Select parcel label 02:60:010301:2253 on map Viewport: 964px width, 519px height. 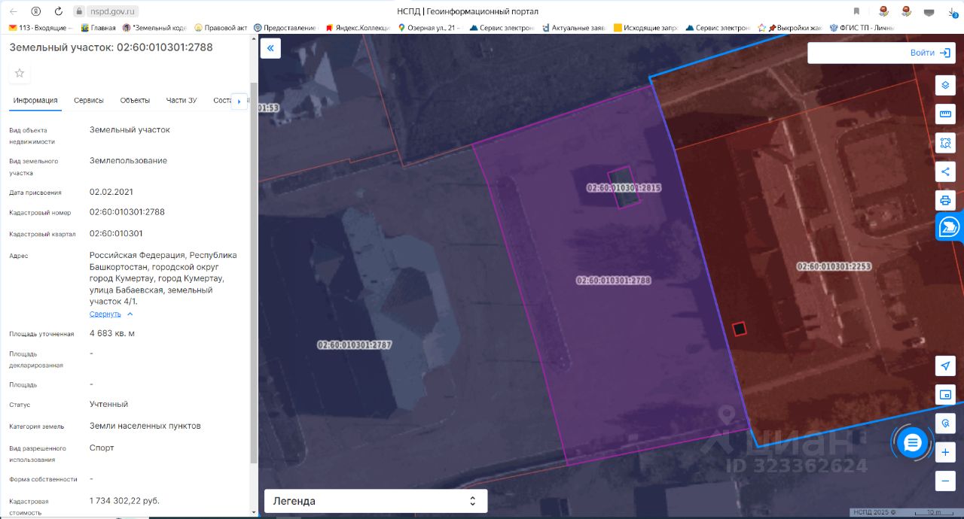click(x=834, y=266)
